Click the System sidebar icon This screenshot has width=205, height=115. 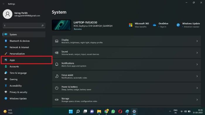click(x=6, y=34)
